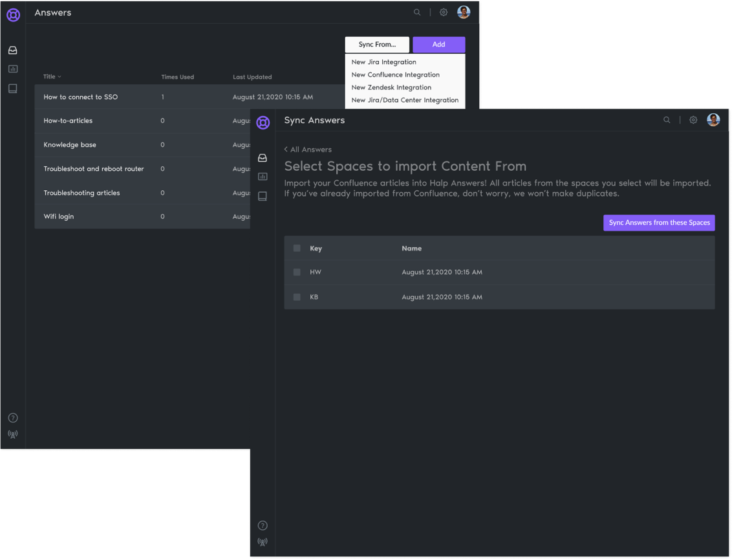Enable the checkbox for the KB space
Screen dimensions: 732x559
coord(297,297)
